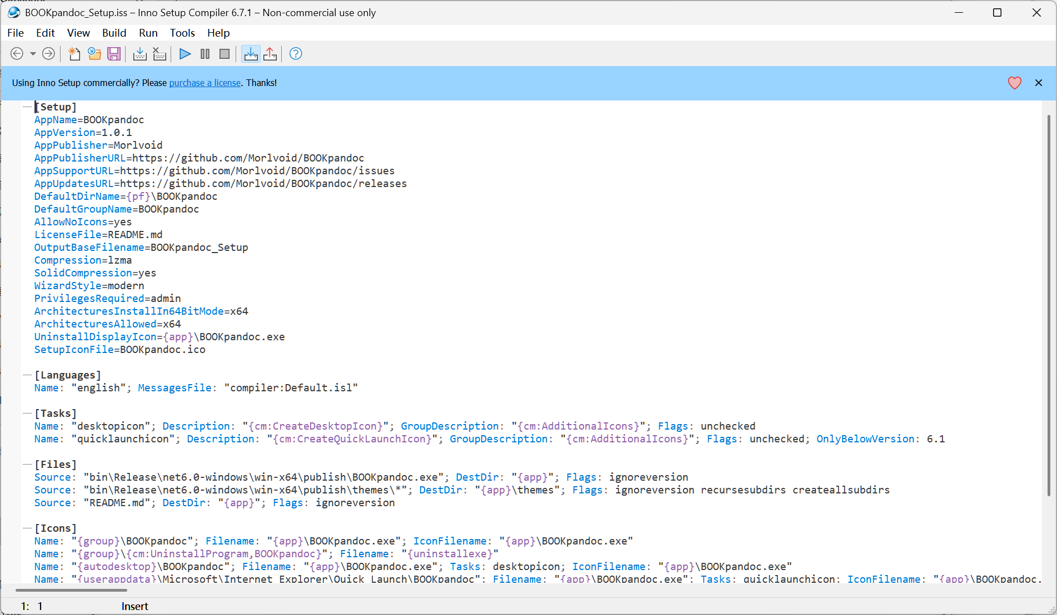Click the navigate Back arrow icon

pyautogui.click(x=17, y=54)
